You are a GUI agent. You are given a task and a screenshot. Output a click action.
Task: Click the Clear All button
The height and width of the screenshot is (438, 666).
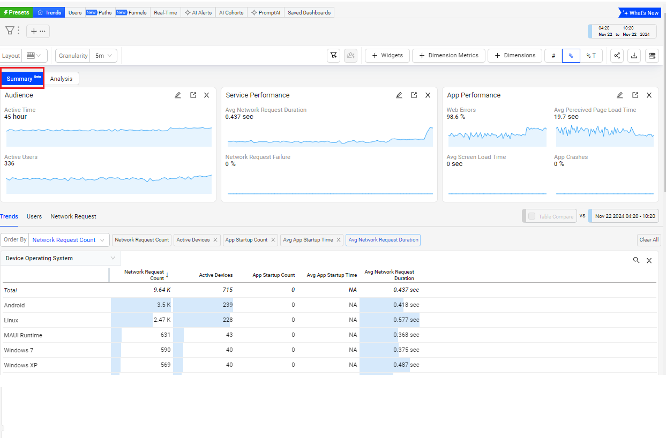648,240
